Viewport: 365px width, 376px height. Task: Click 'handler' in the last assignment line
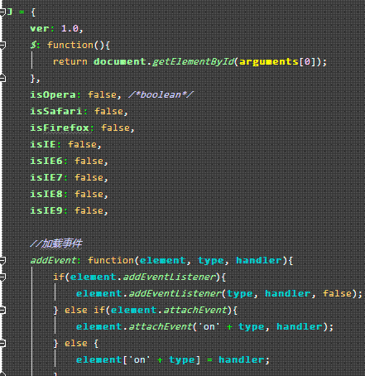(242, 359)
